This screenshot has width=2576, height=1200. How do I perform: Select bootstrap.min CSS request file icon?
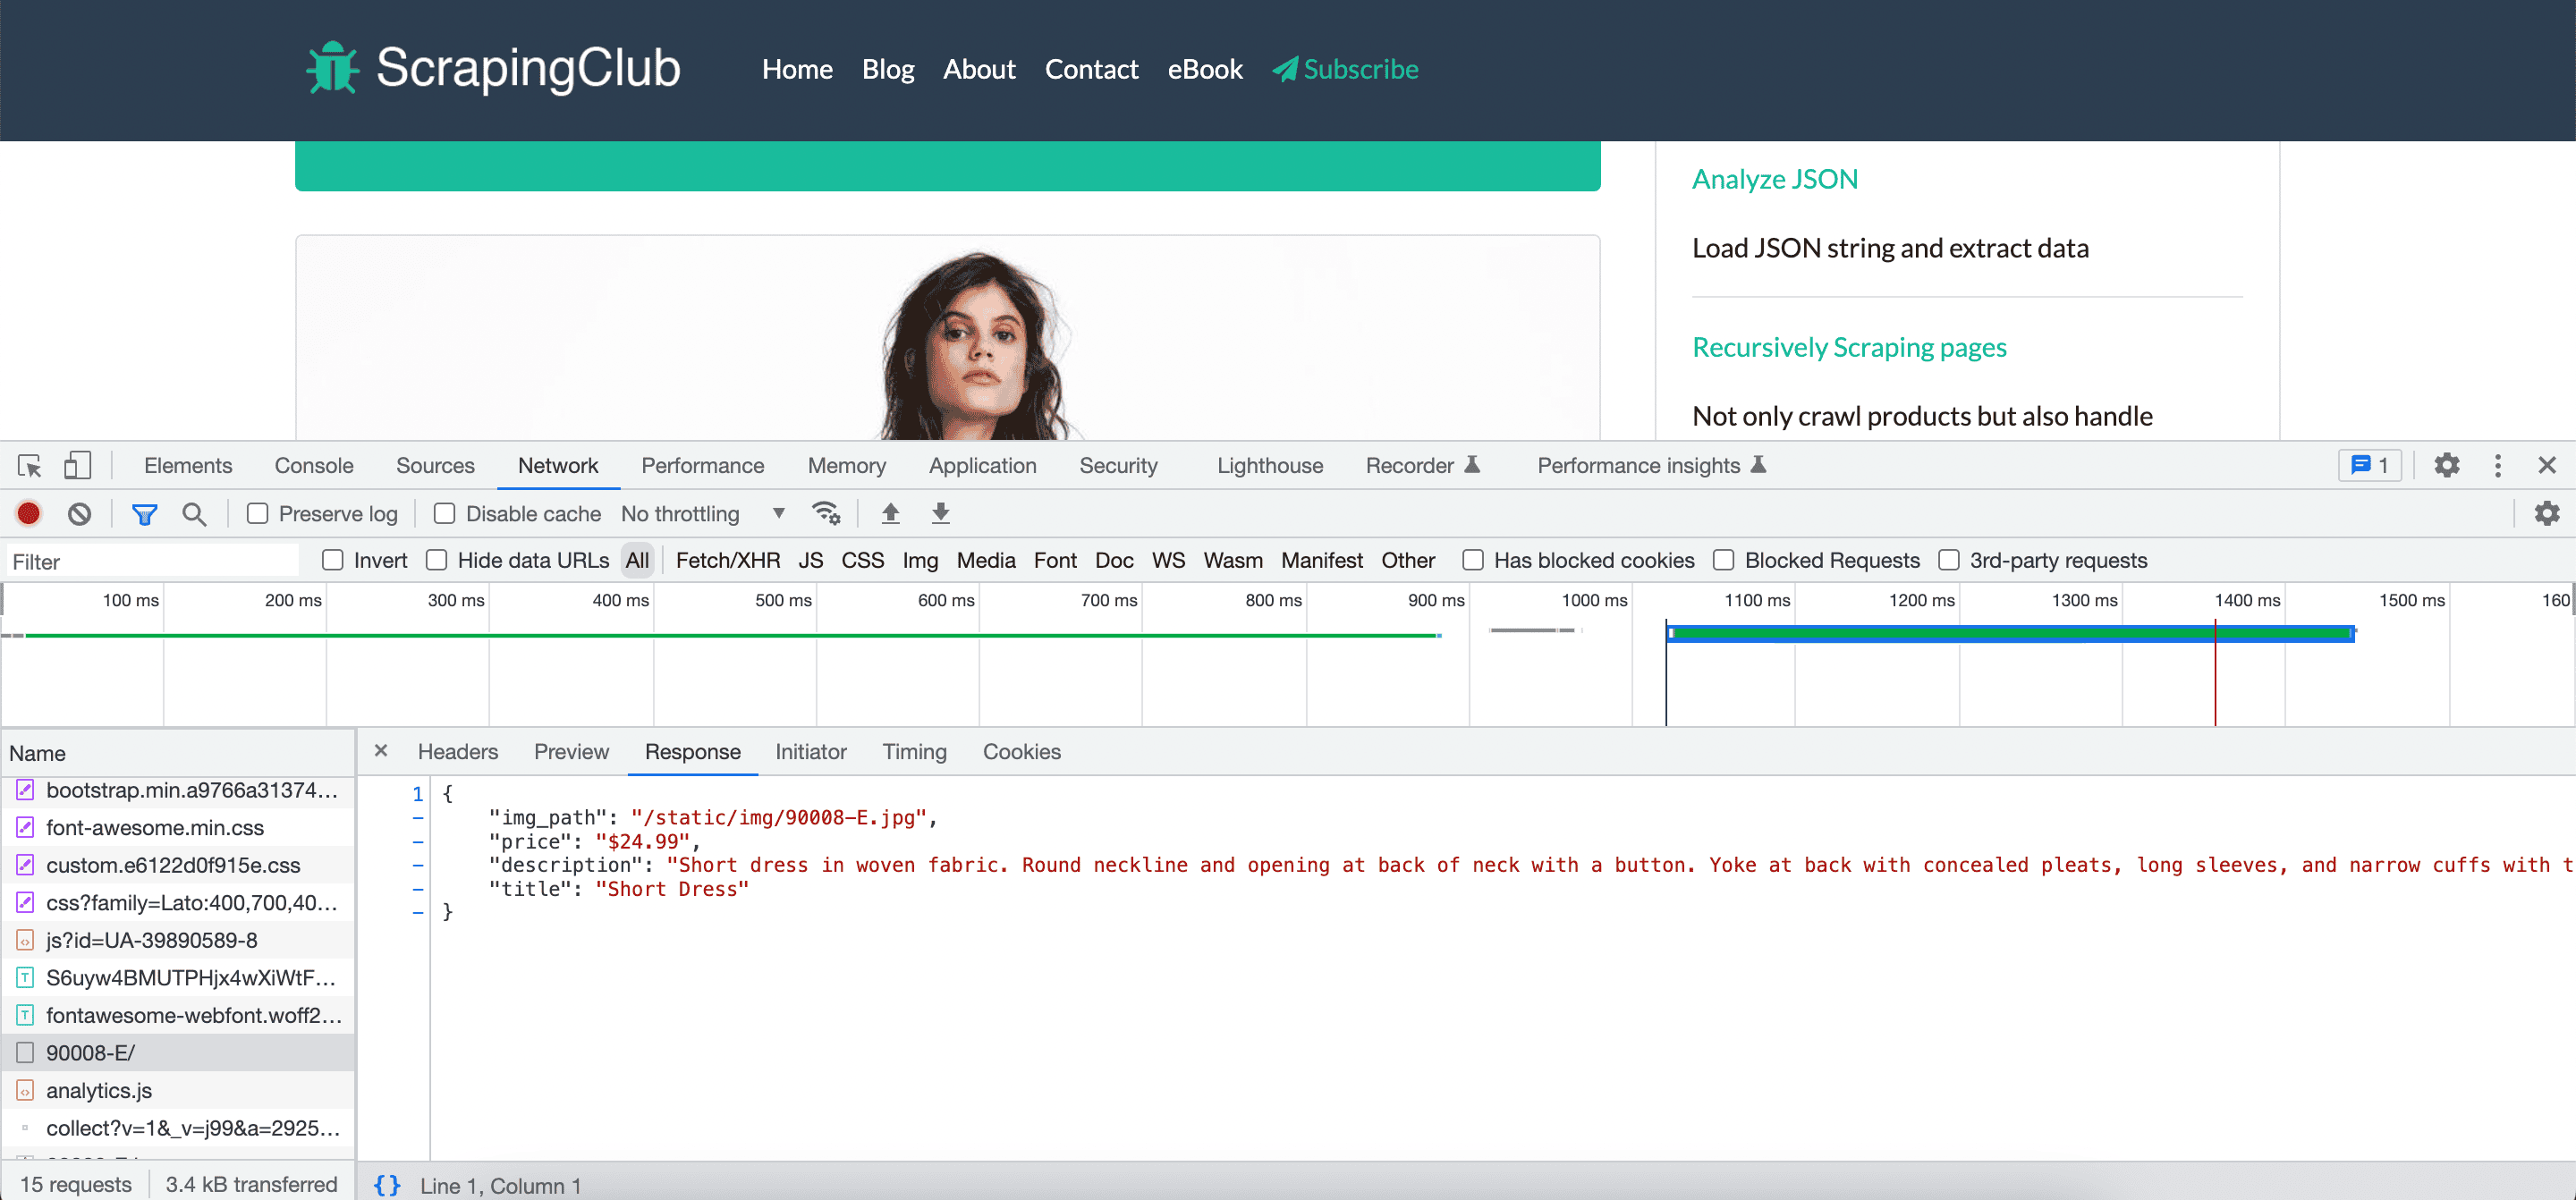click(x=26, y=790)
